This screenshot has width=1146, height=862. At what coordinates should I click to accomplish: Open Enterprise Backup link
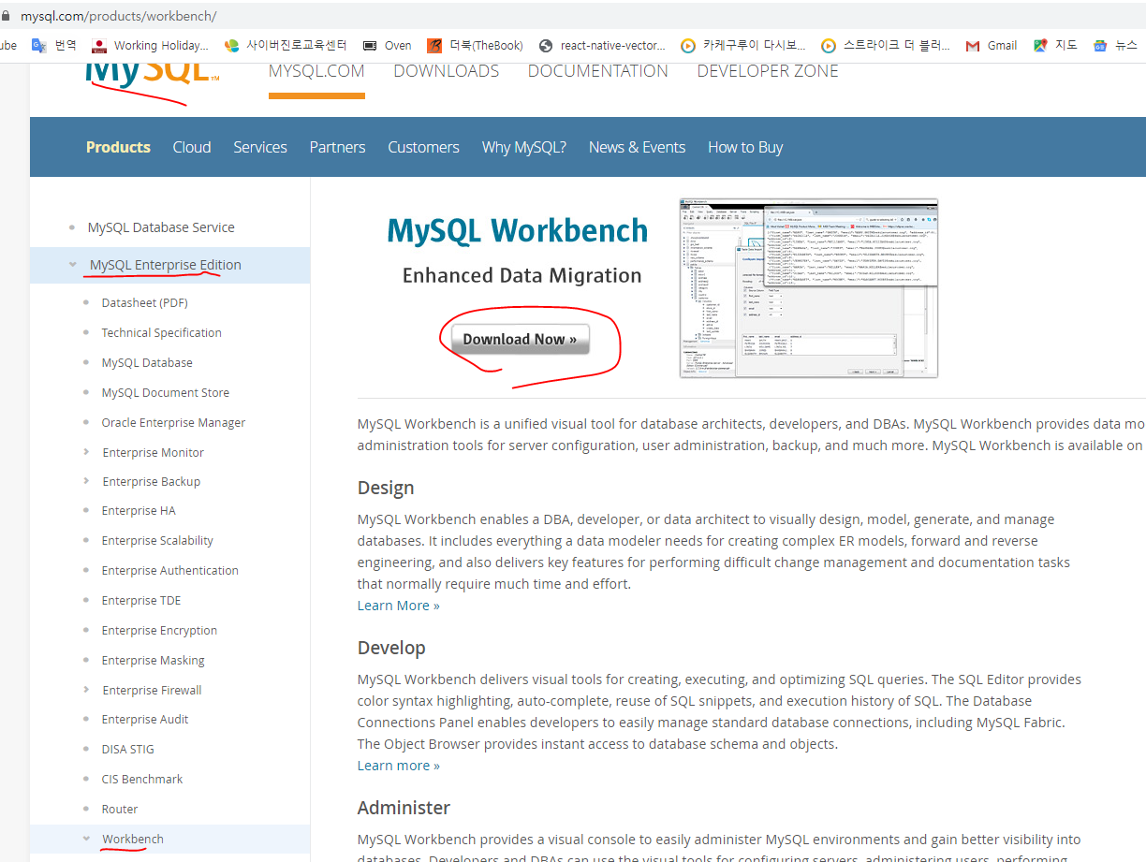pos(151,481)
